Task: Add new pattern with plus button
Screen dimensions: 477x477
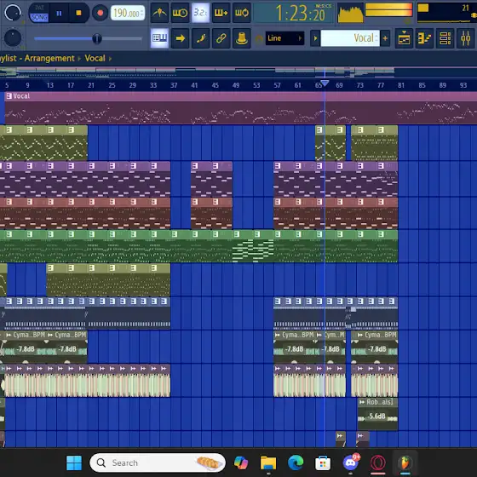Action: (x=385, y=38)
